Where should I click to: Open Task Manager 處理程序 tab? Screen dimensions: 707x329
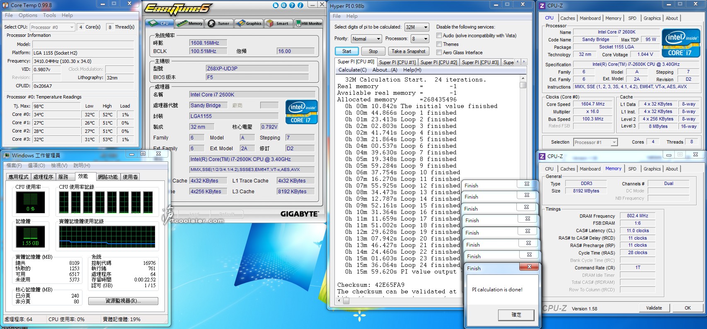tap(44, 177)
